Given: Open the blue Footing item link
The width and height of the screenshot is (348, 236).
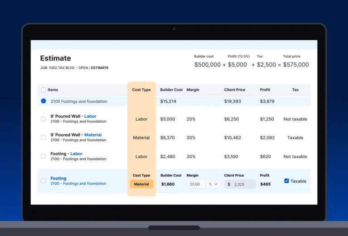Looking at the screenshot, I should [58, 178].
